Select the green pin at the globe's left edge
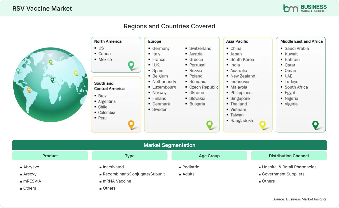Image resolution: width=339 pixels, height=208 pixels. pyautogui.click(x=18, y=71)
